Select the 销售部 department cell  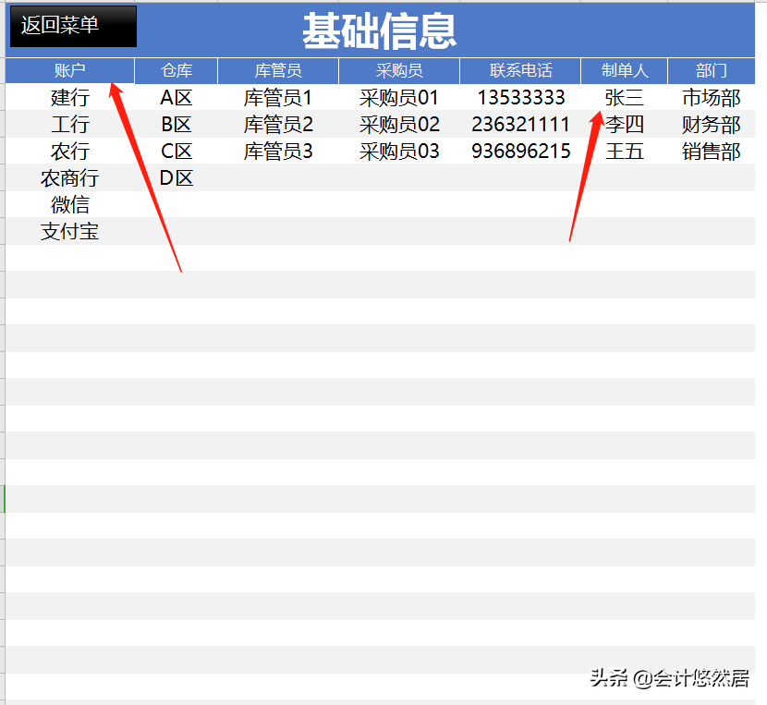pyautogui.click(x=712, y=152)
